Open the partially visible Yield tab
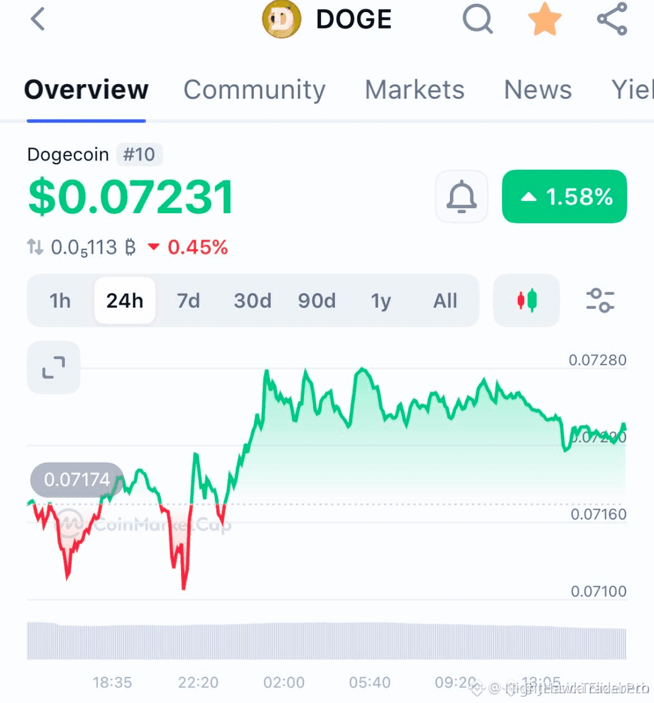Screen dimensions: 654x703 (x=632, y=90)
